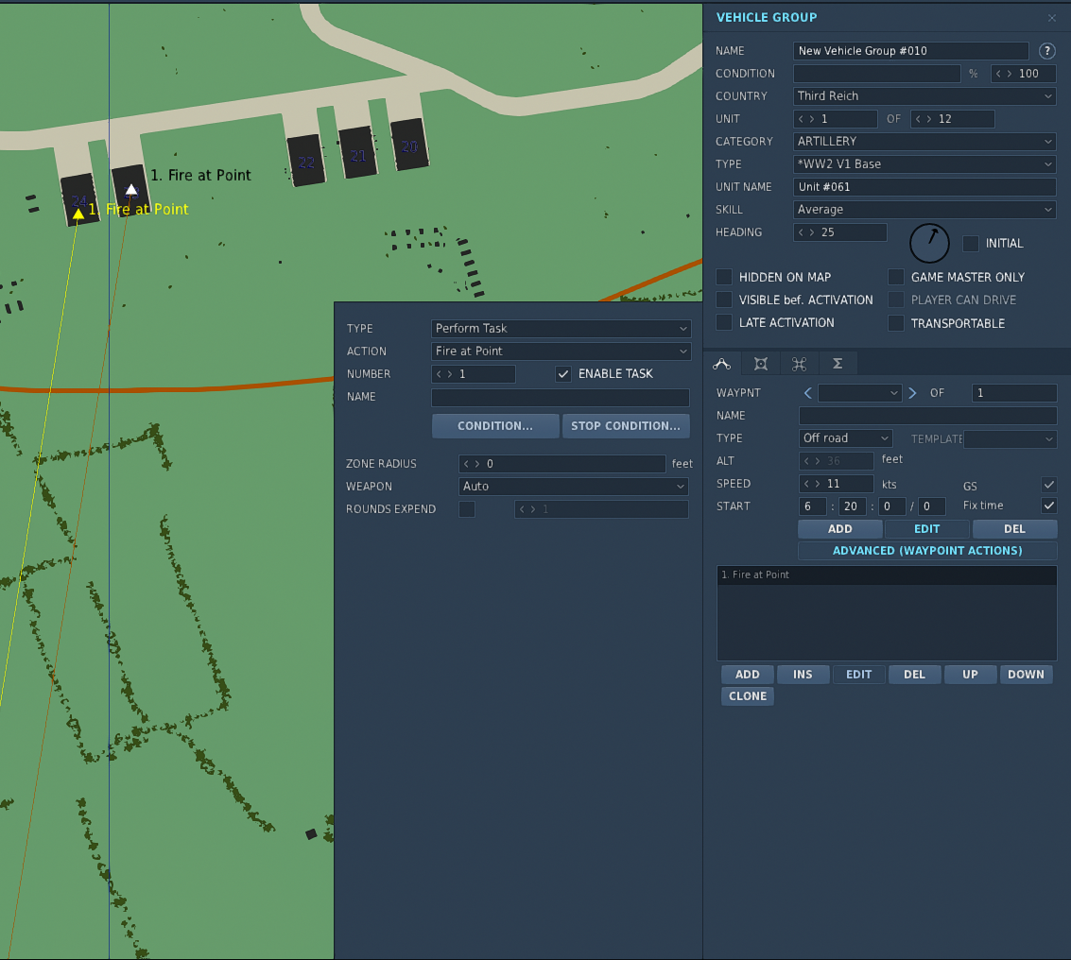Screen dimensions: 1071x960
Task: Open the summary sigma tab icon
Action: coord(838,364)
